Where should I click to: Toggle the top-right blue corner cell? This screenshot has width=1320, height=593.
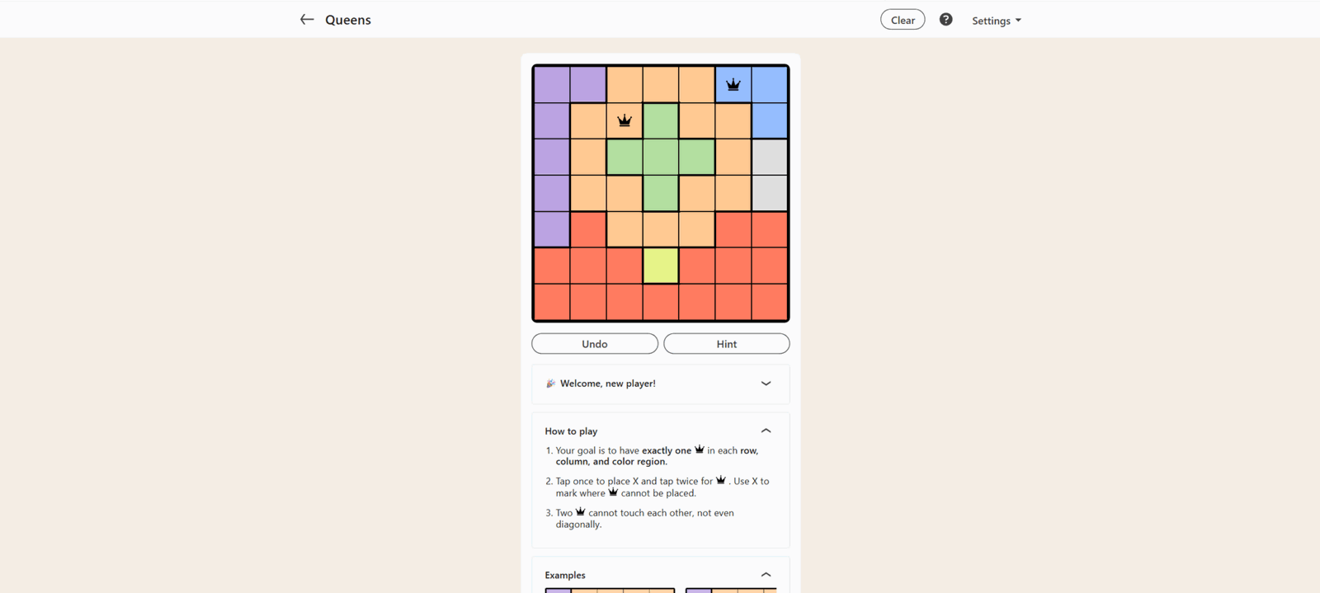click(x=770, y=84)
